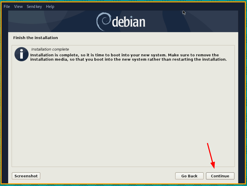This screenshot has height=186, width=247.
Task: Open the File menu
Action: [7, 7]
